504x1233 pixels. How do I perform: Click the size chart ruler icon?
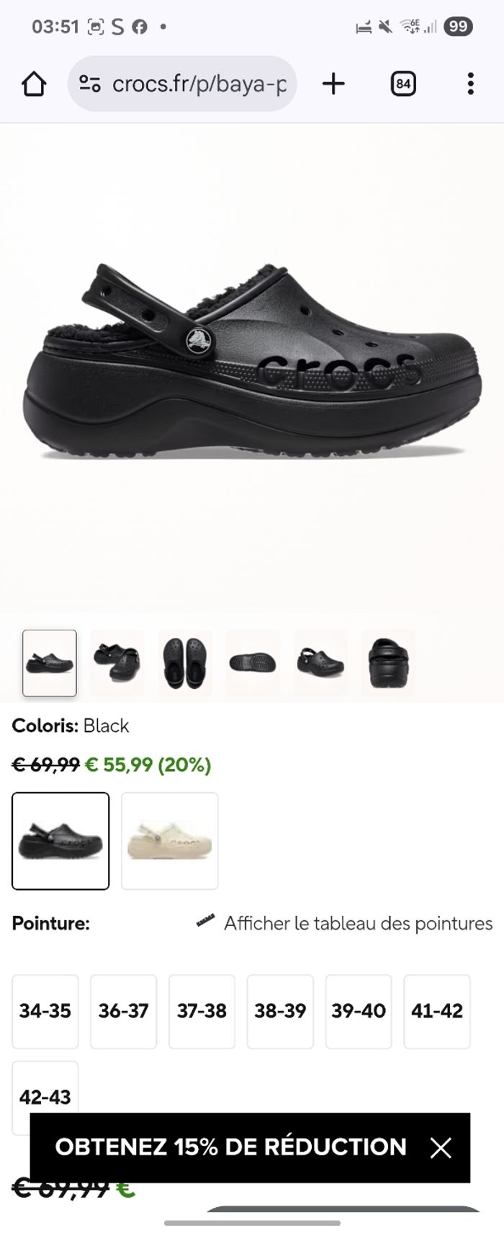pyautogui.click(x=206, y=922)
